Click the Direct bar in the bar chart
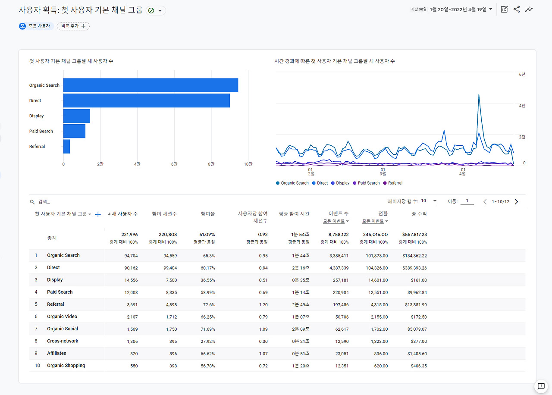The height and width of the screenshot is (395, 552). (x=147, y=100)
